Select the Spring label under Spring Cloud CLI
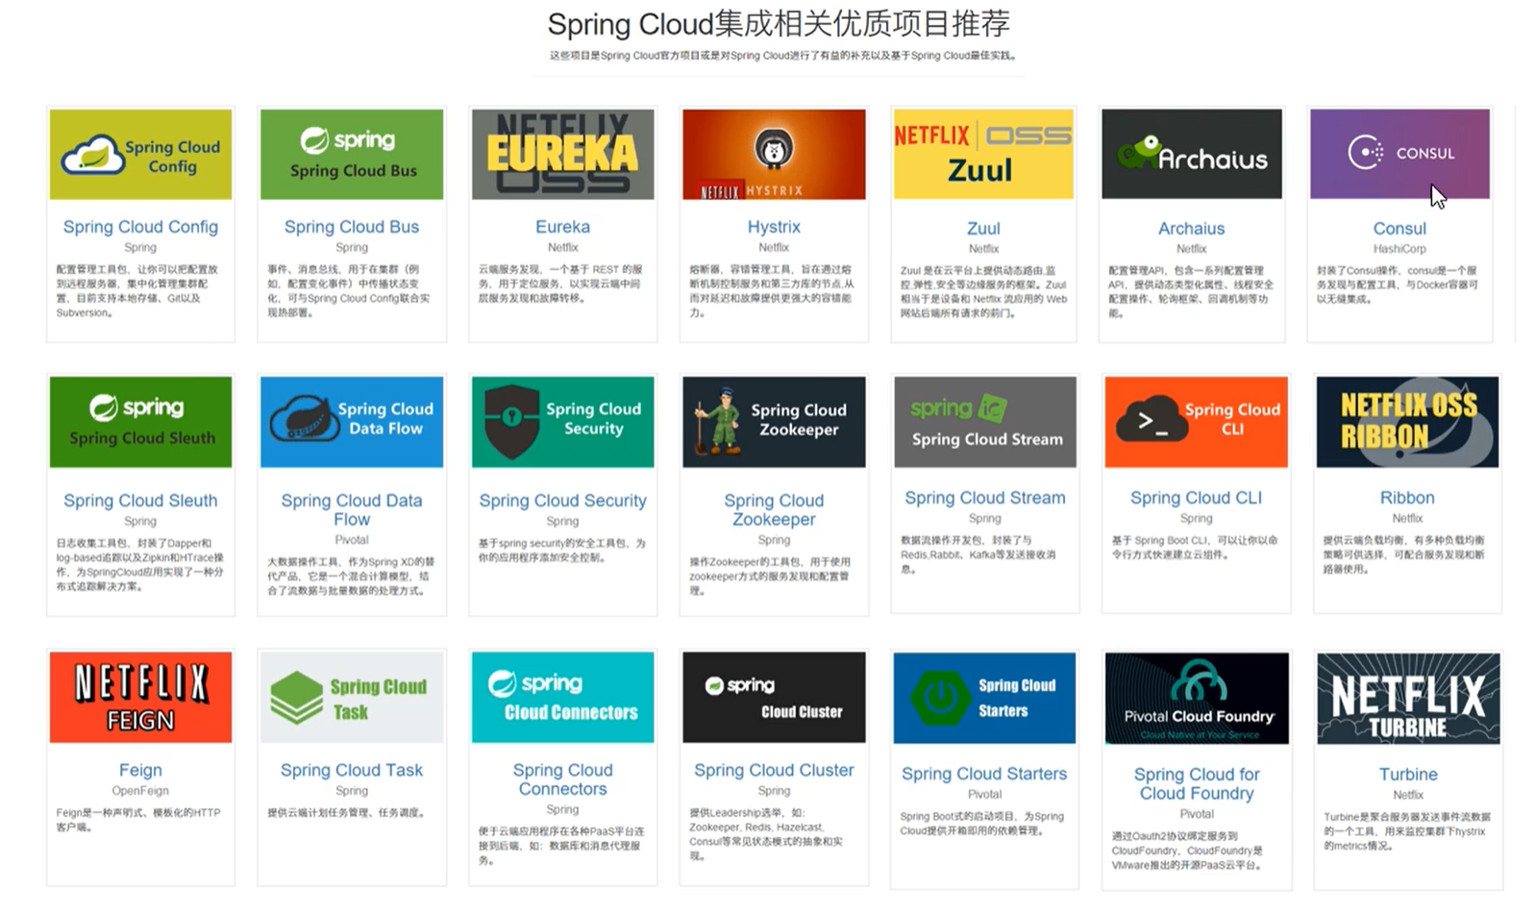 tap(1196, 519)
